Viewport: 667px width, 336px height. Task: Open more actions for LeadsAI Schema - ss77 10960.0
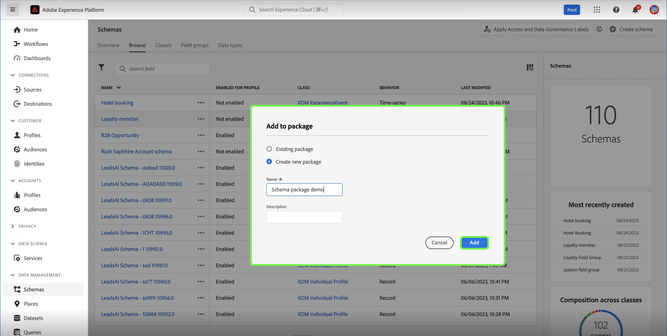[201, 282]
